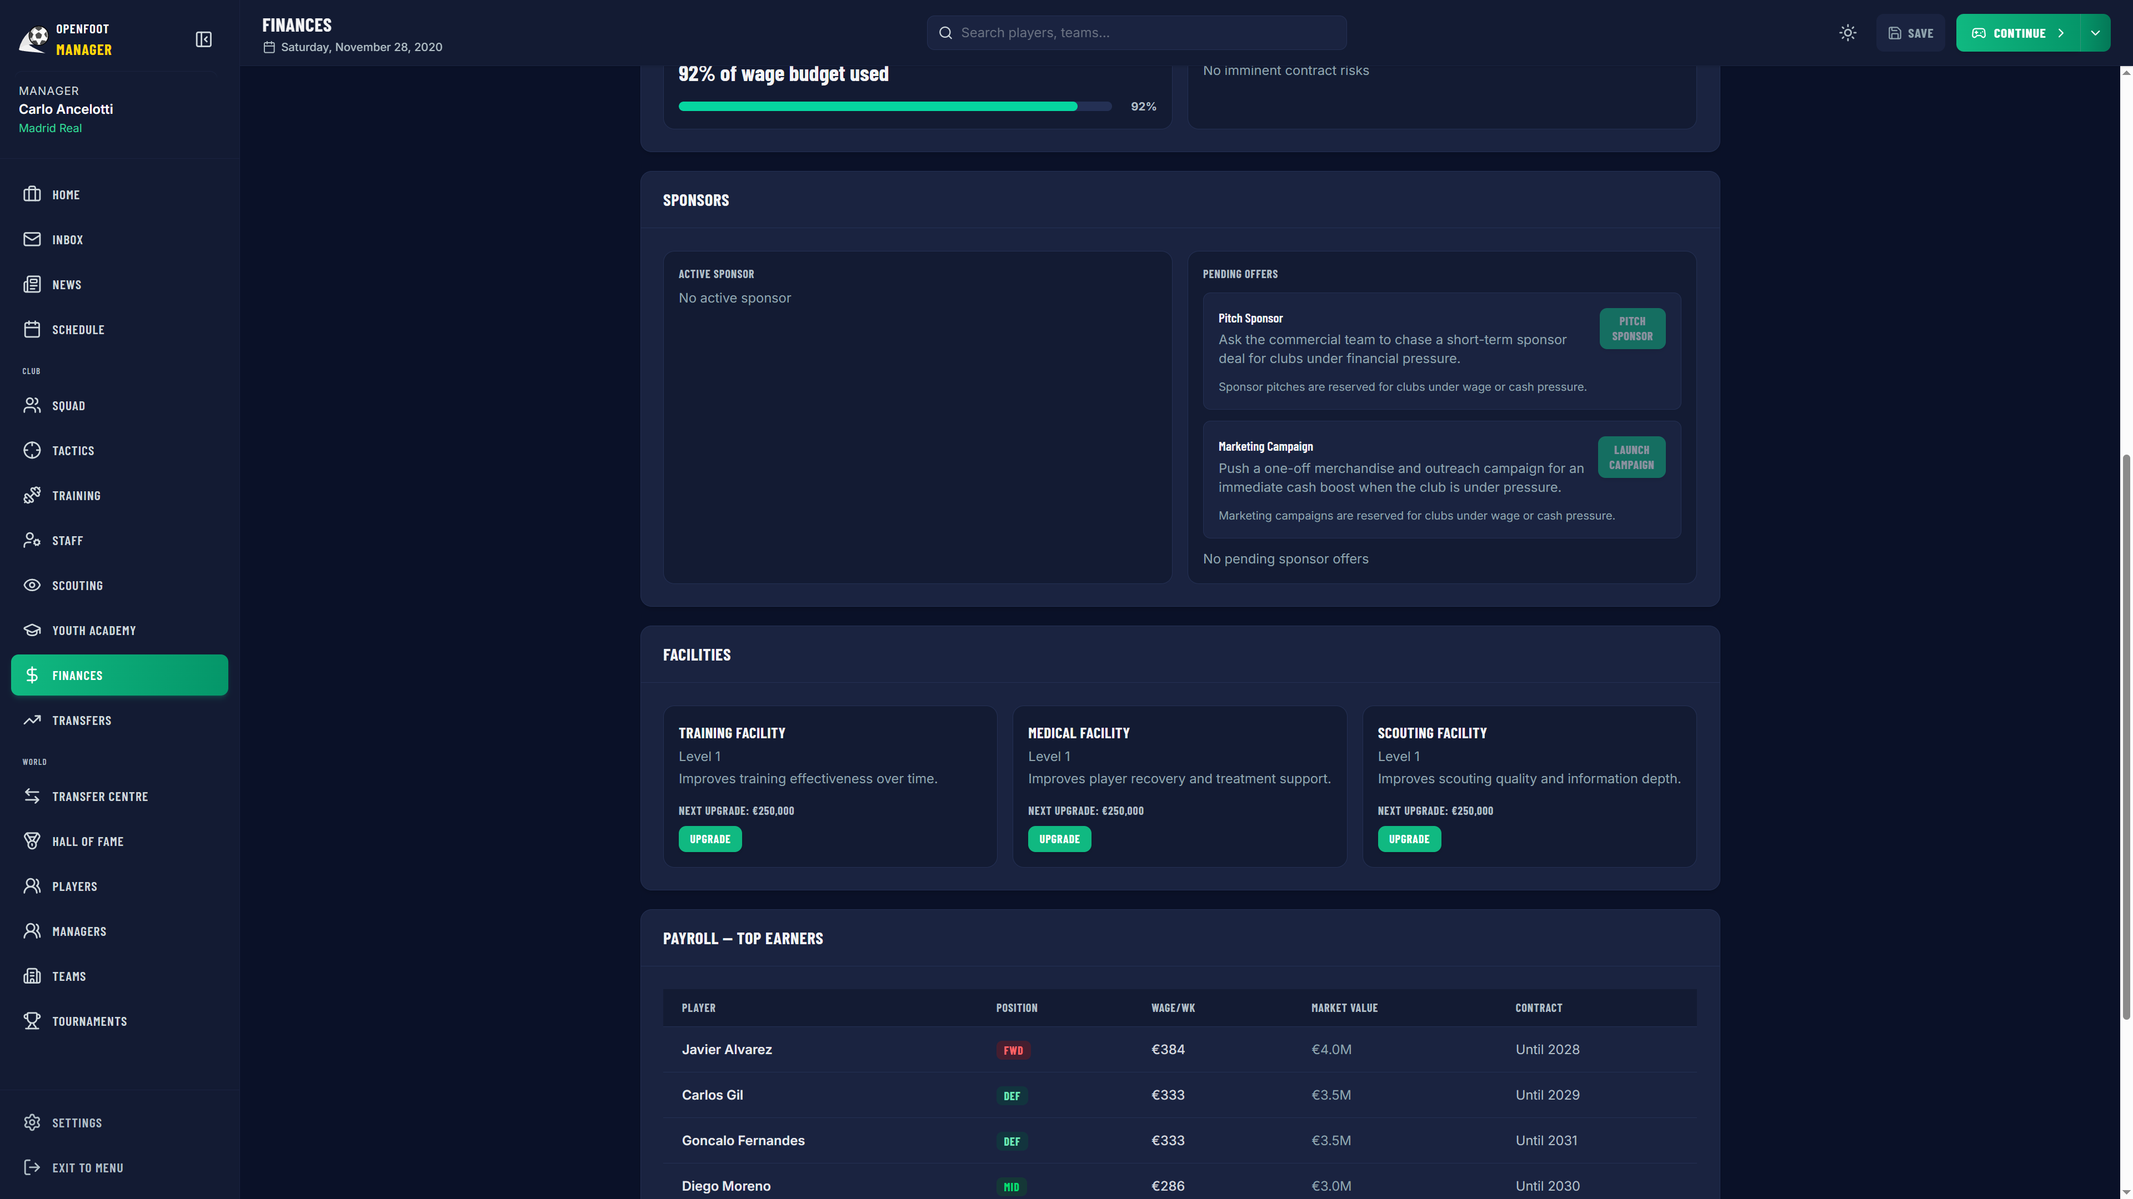
Task: Click the Market Value column header
Action: (1344, 1008)
